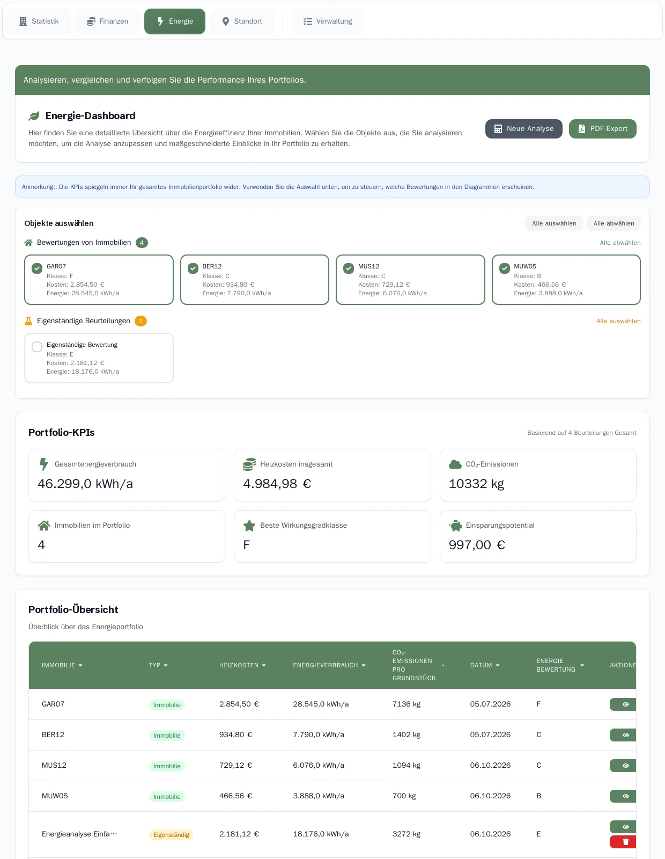Click blue Anmerkung note banner
Viewport: 665px width, 859px height.
[332, 187]
